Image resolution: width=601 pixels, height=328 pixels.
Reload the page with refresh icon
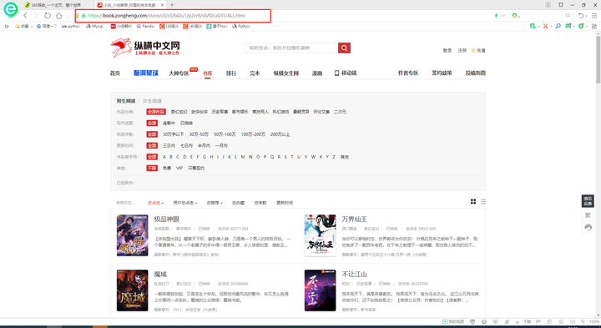tap(48, 16)
